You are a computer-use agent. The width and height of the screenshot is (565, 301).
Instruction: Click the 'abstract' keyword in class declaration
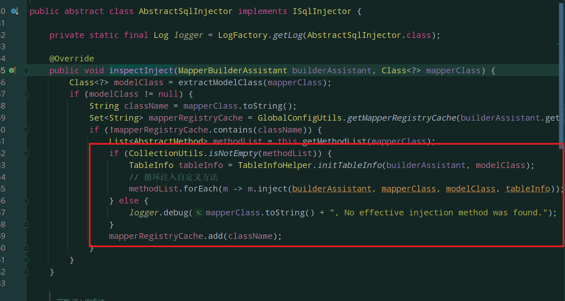tap(84, 11)
